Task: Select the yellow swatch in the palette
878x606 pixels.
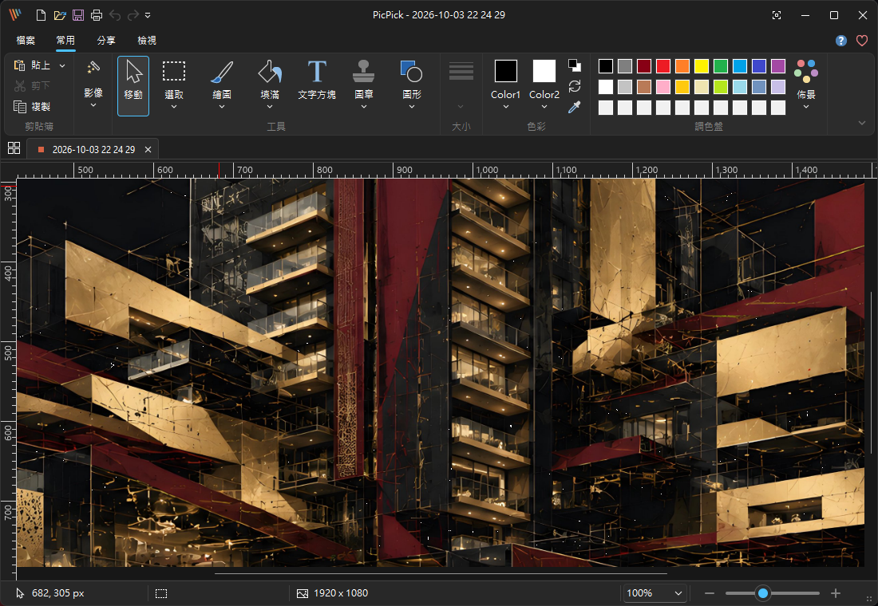Action: (702, 66)
